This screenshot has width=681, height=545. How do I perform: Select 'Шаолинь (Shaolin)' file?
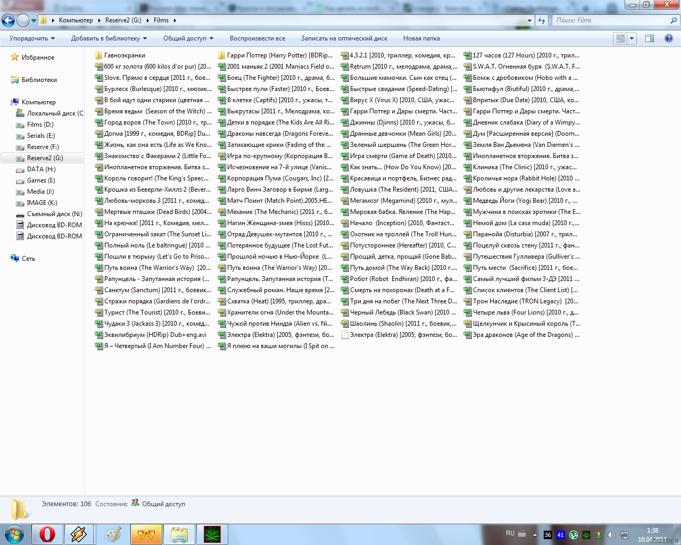(x=398, y=324)
